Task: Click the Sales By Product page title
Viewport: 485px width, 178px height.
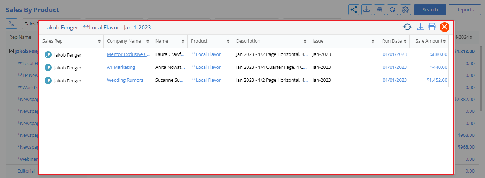Action: (x=32, y=10)
